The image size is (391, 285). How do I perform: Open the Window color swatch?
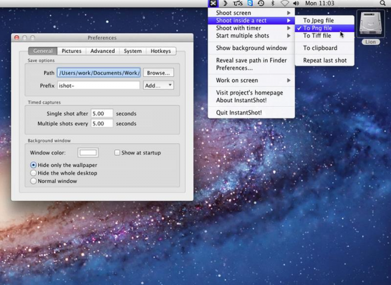coord(88,153)
